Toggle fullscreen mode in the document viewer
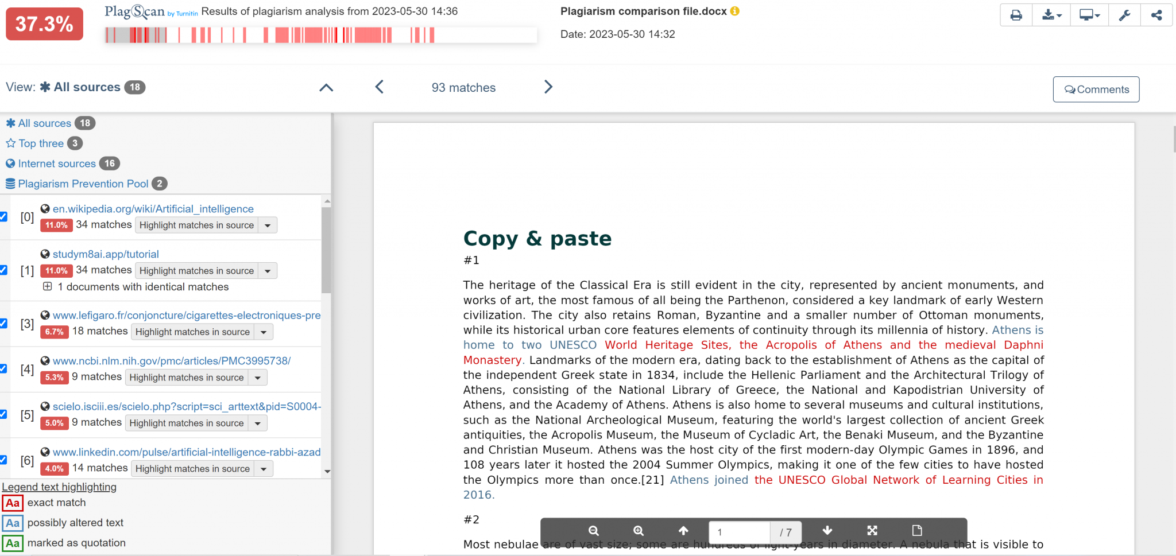The width and height of the screenshot is (1176, 556). pos(872,531)
